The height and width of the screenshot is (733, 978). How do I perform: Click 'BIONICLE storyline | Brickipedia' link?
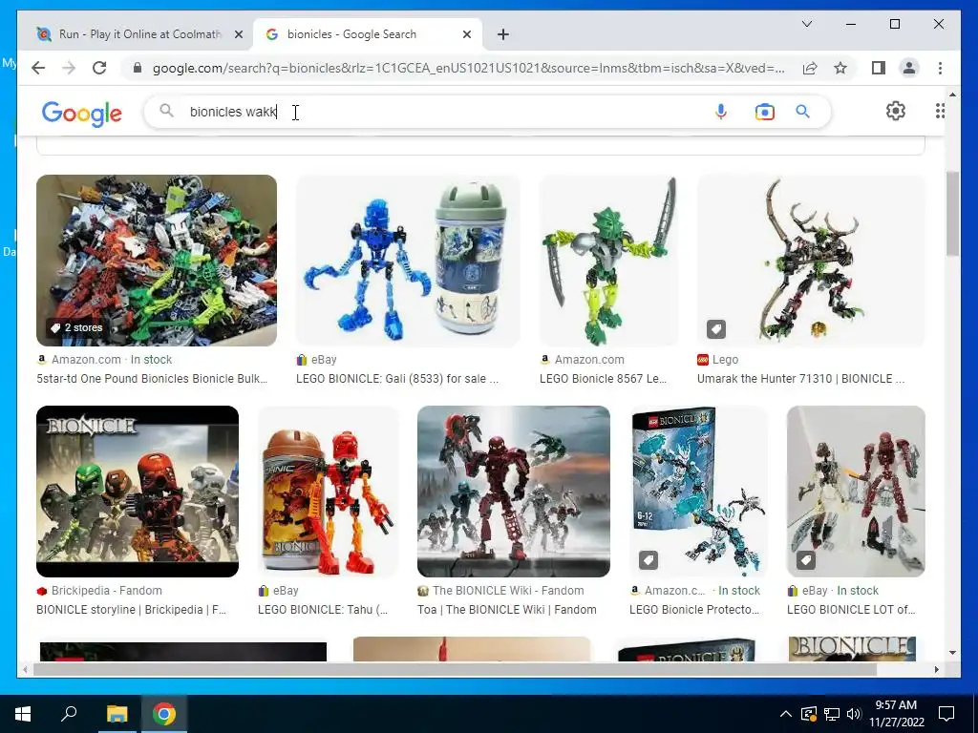pyautogui.click(x=131, y=610)
